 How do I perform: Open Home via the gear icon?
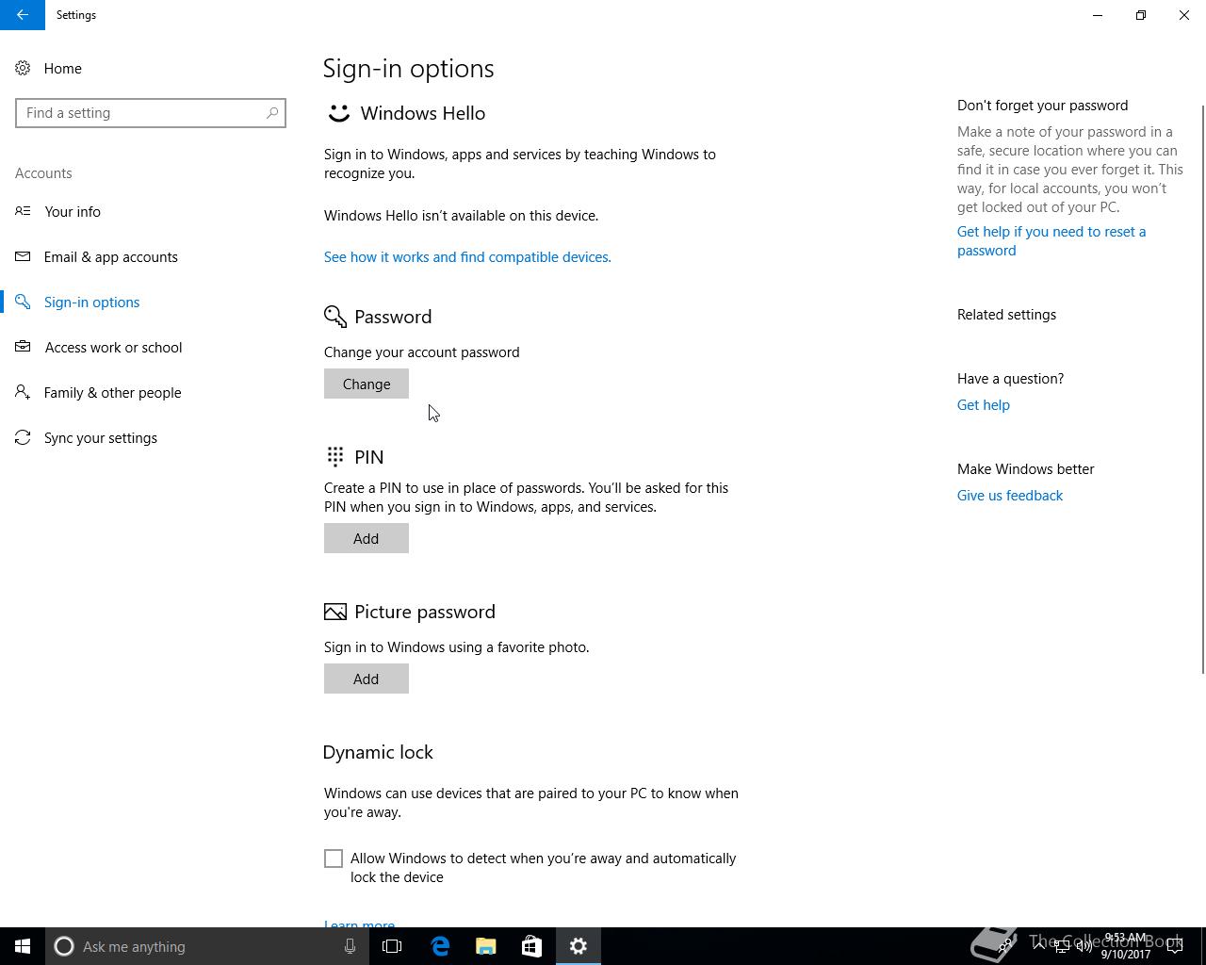point(23,69)
